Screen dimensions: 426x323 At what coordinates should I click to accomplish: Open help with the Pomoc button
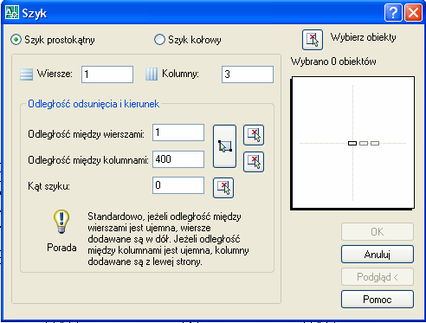378,300
